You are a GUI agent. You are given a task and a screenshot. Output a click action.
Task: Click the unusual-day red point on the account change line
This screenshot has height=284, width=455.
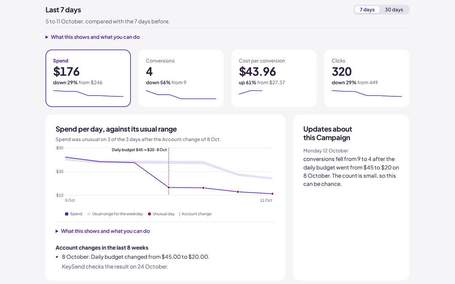[x=169, y=188]
